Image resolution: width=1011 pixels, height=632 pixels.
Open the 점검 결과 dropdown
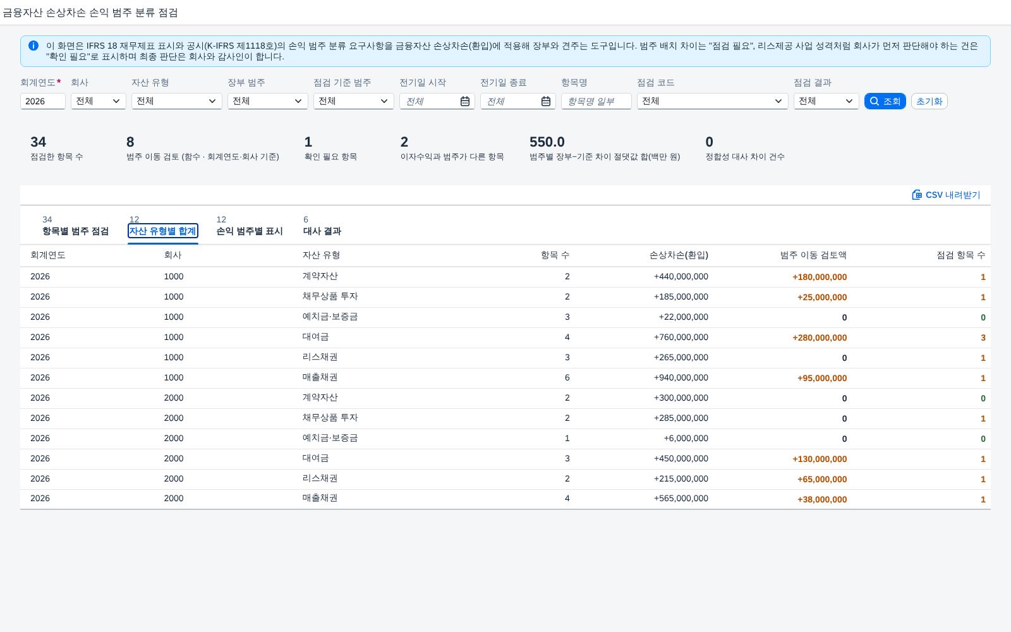coord(826,101)
